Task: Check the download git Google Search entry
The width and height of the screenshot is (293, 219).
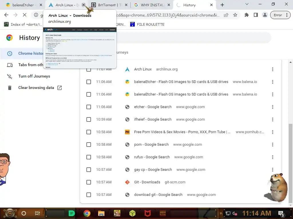Action: [89, 195]
